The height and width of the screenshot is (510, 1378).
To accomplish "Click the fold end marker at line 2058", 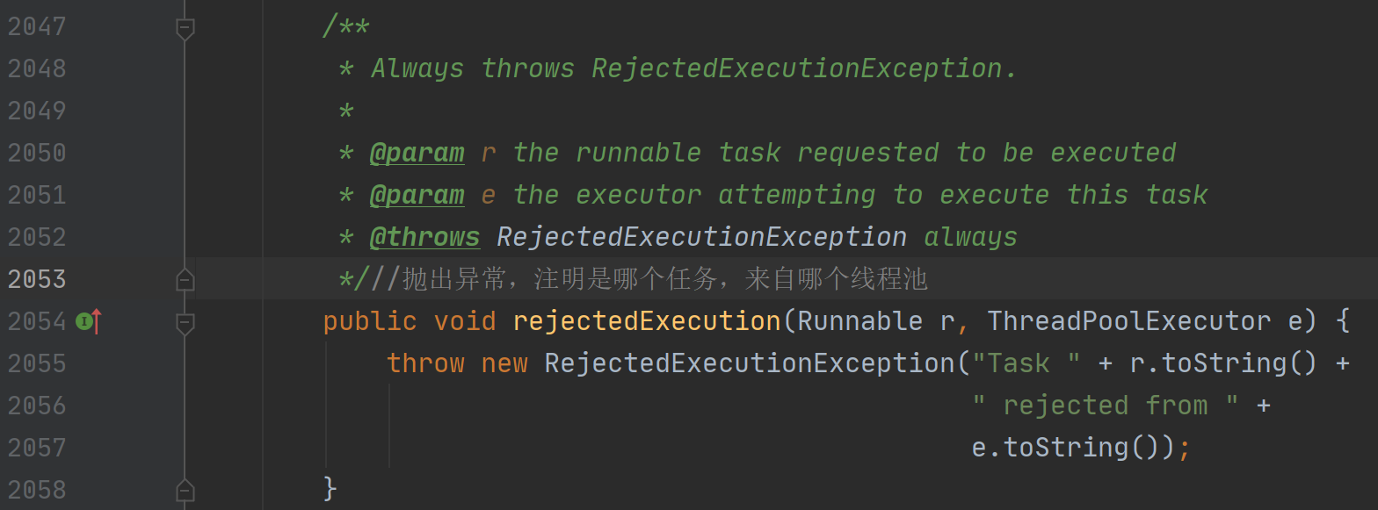I will [185, 490].
